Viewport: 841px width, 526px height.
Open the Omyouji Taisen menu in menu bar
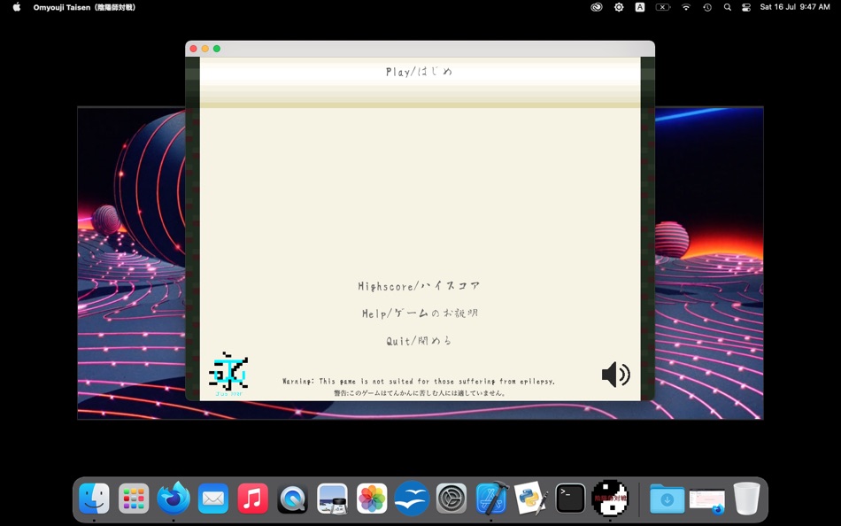(84, 7)
